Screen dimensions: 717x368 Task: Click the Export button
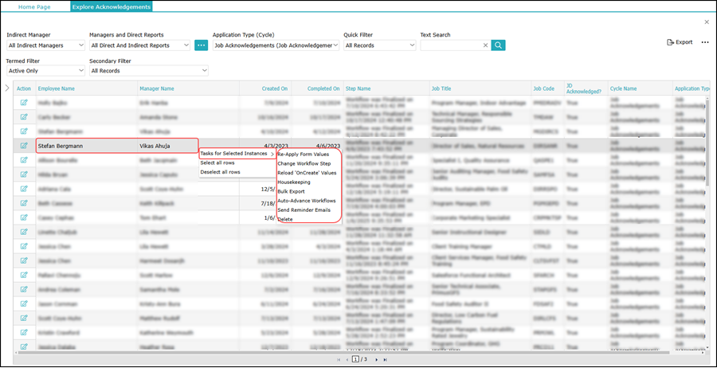pos(680,42)
